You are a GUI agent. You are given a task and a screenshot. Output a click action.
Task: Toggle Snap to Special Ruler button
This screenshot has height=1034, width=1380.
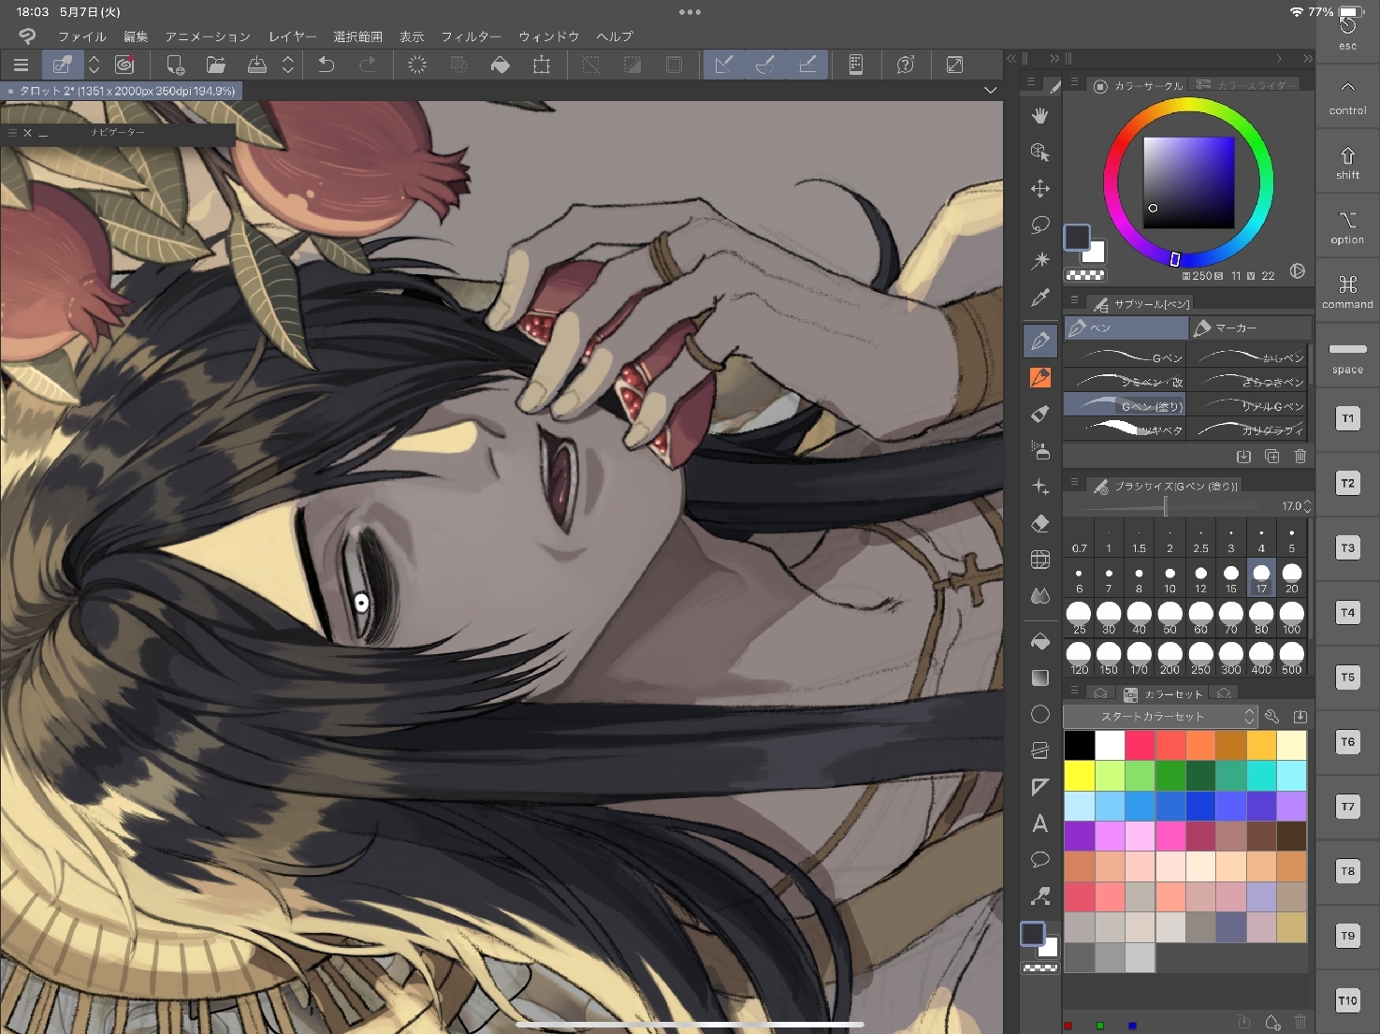coord(765,65)
